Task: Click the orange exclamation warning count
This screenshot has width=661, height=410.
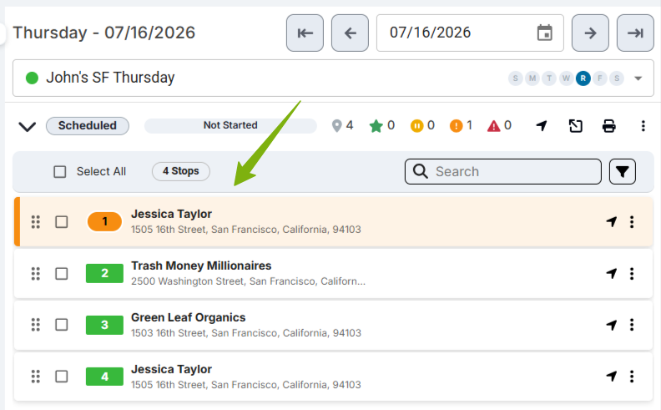Action: coord(462,126)
